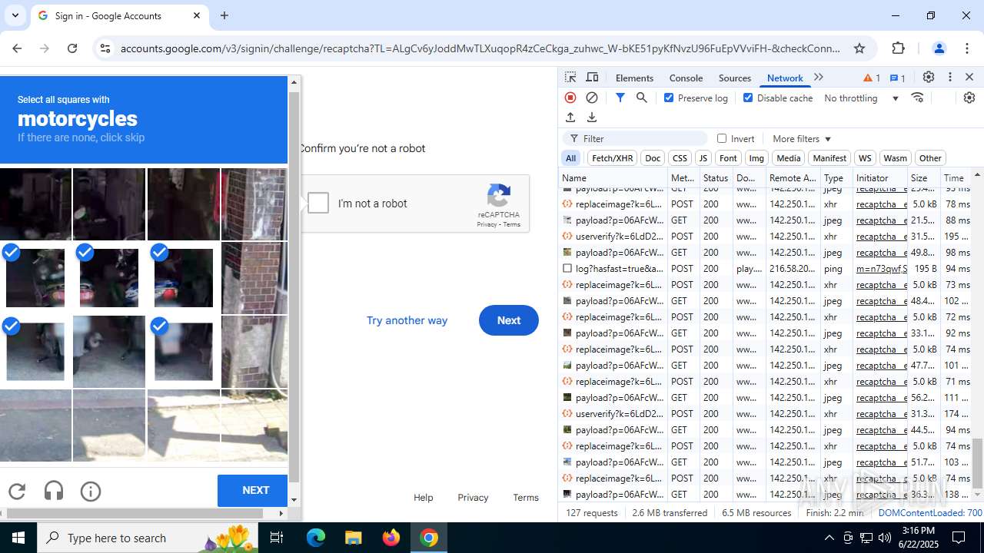Toggle the Disable cache checkbox
The width and height of the screenshot is (984, 553).
coord(748,98)
